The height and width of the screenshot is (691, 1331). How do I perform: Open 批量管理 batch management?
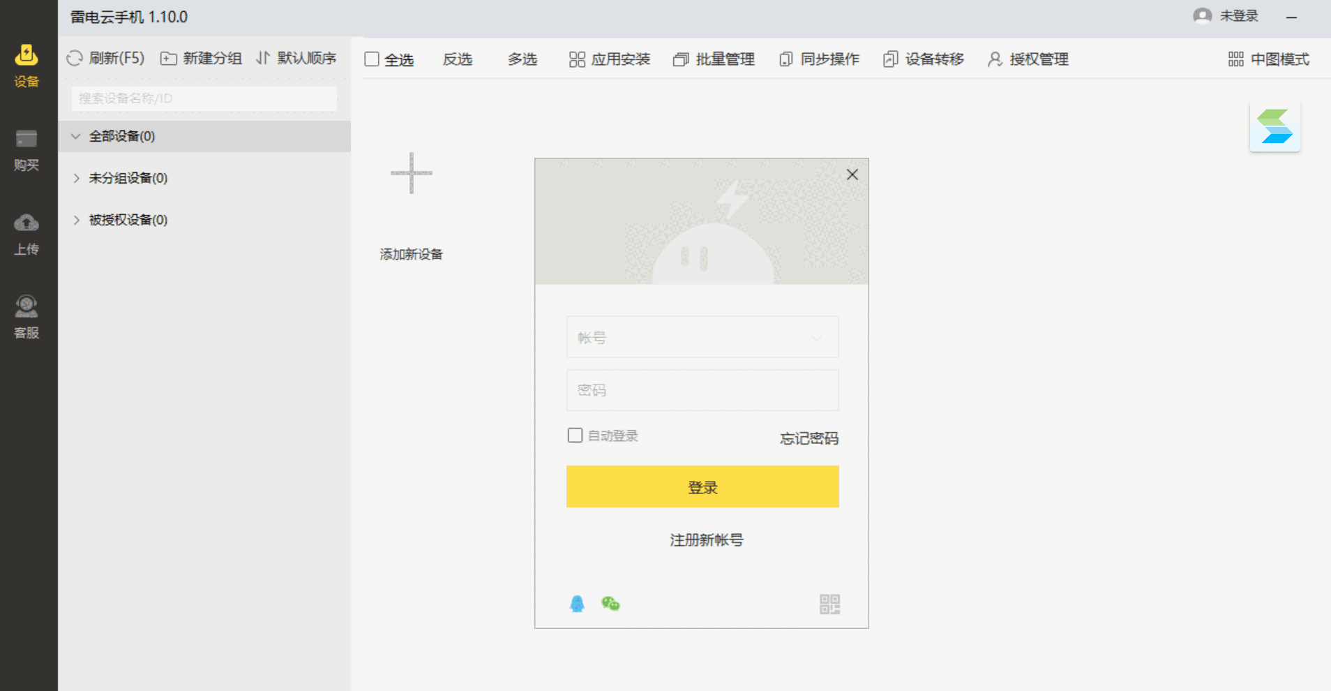(714, 59)
